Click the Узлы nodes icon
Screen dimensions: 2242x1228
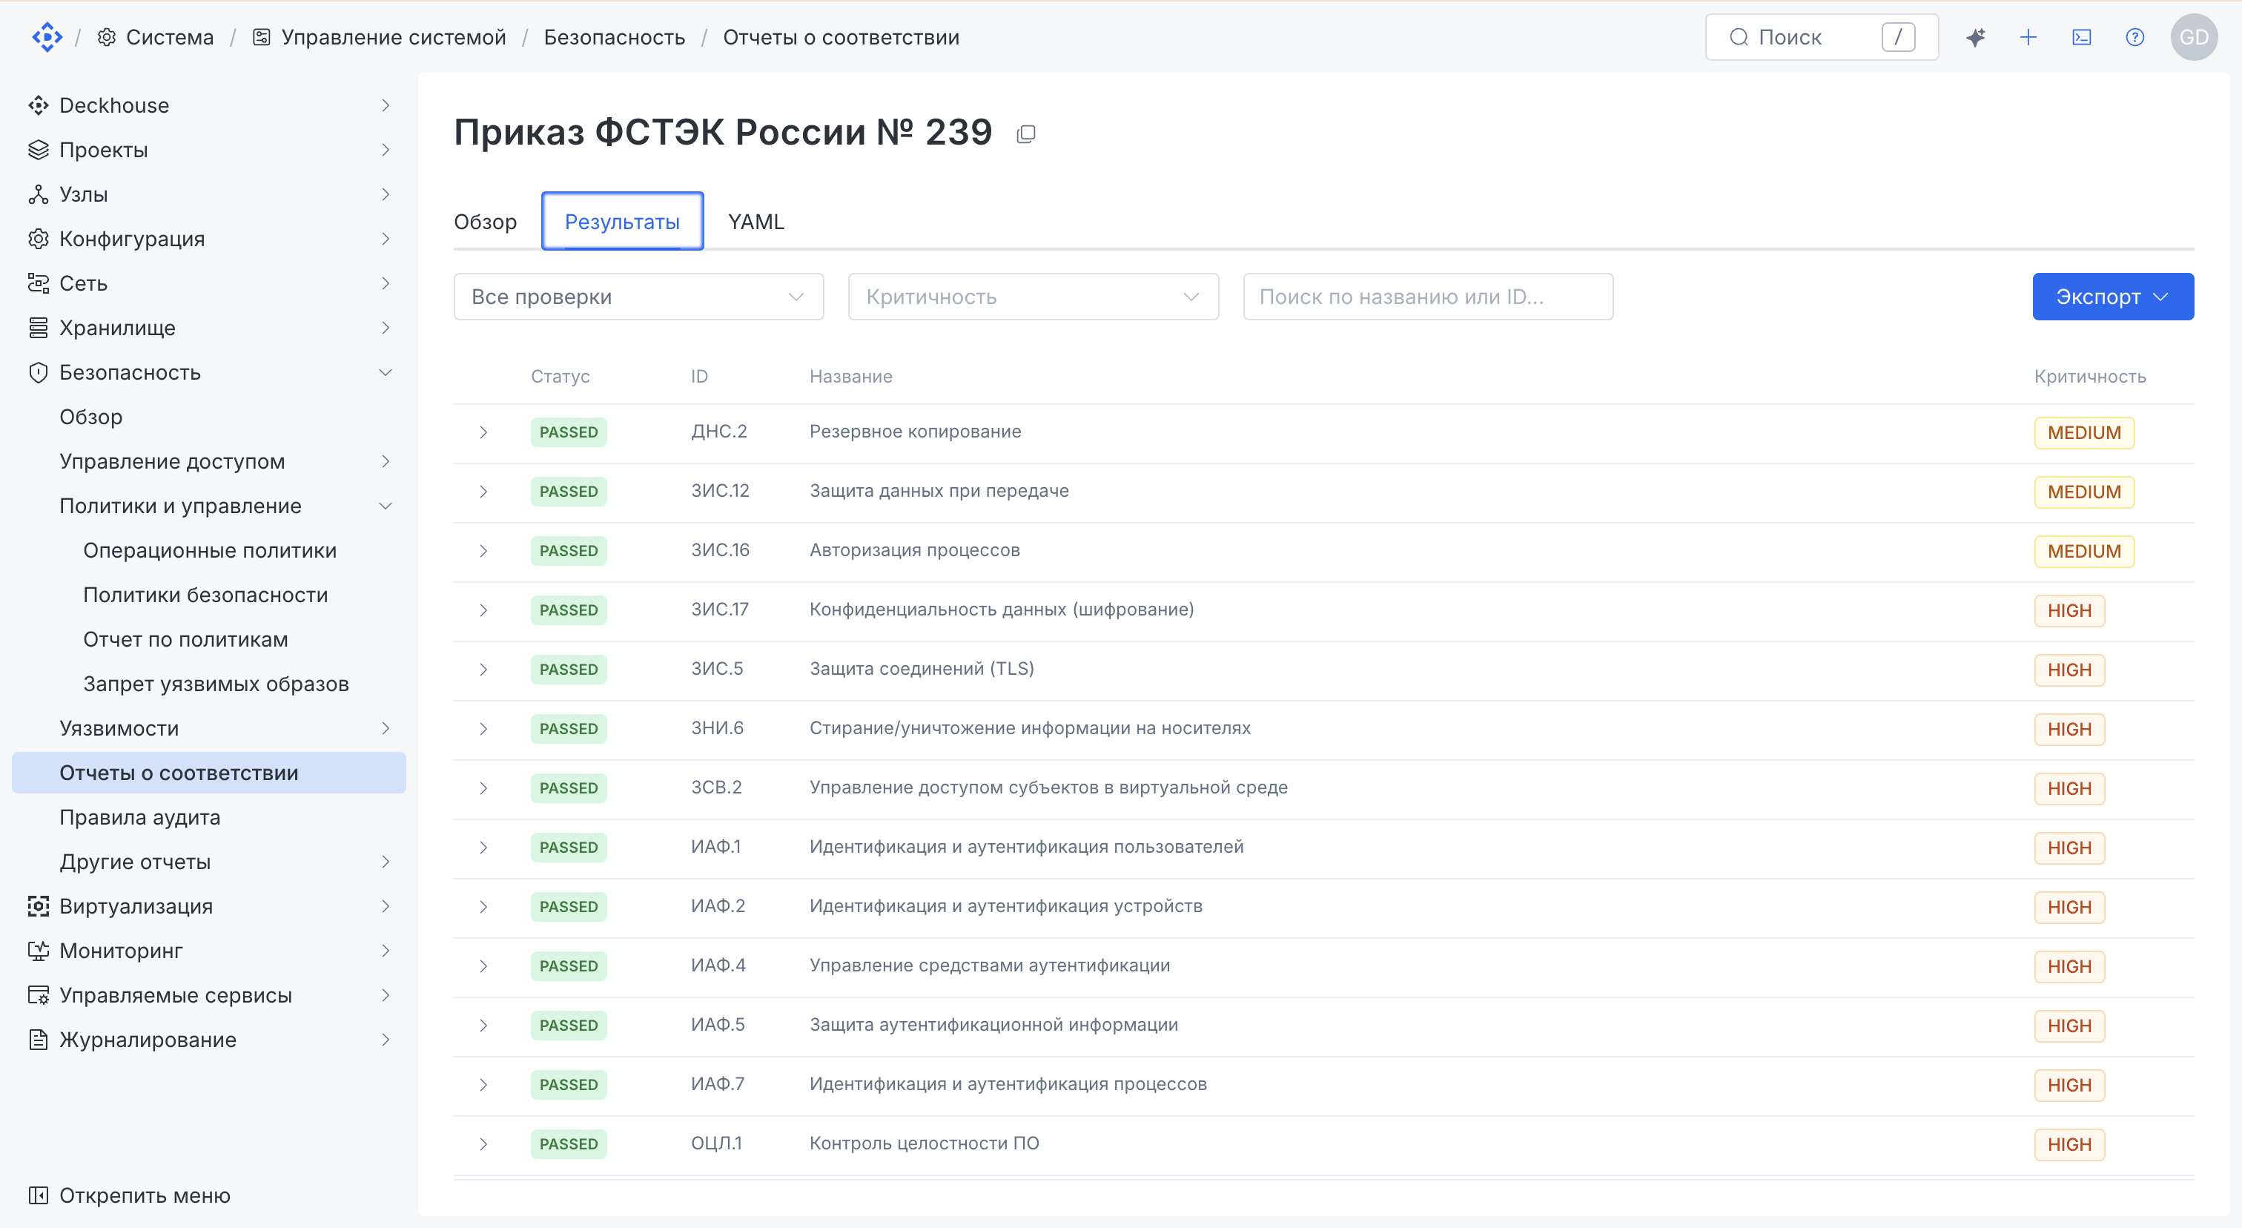pos(39,194)
